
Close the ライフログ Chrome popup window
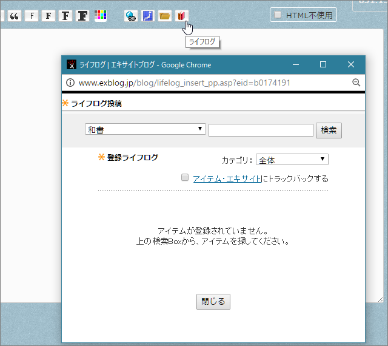point(351,64)
